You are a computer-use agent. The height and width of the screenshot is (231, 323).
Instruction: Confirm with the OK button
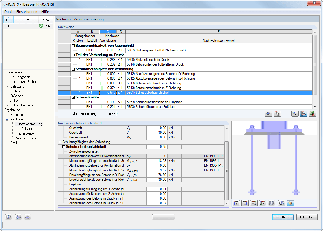point(283,217)
